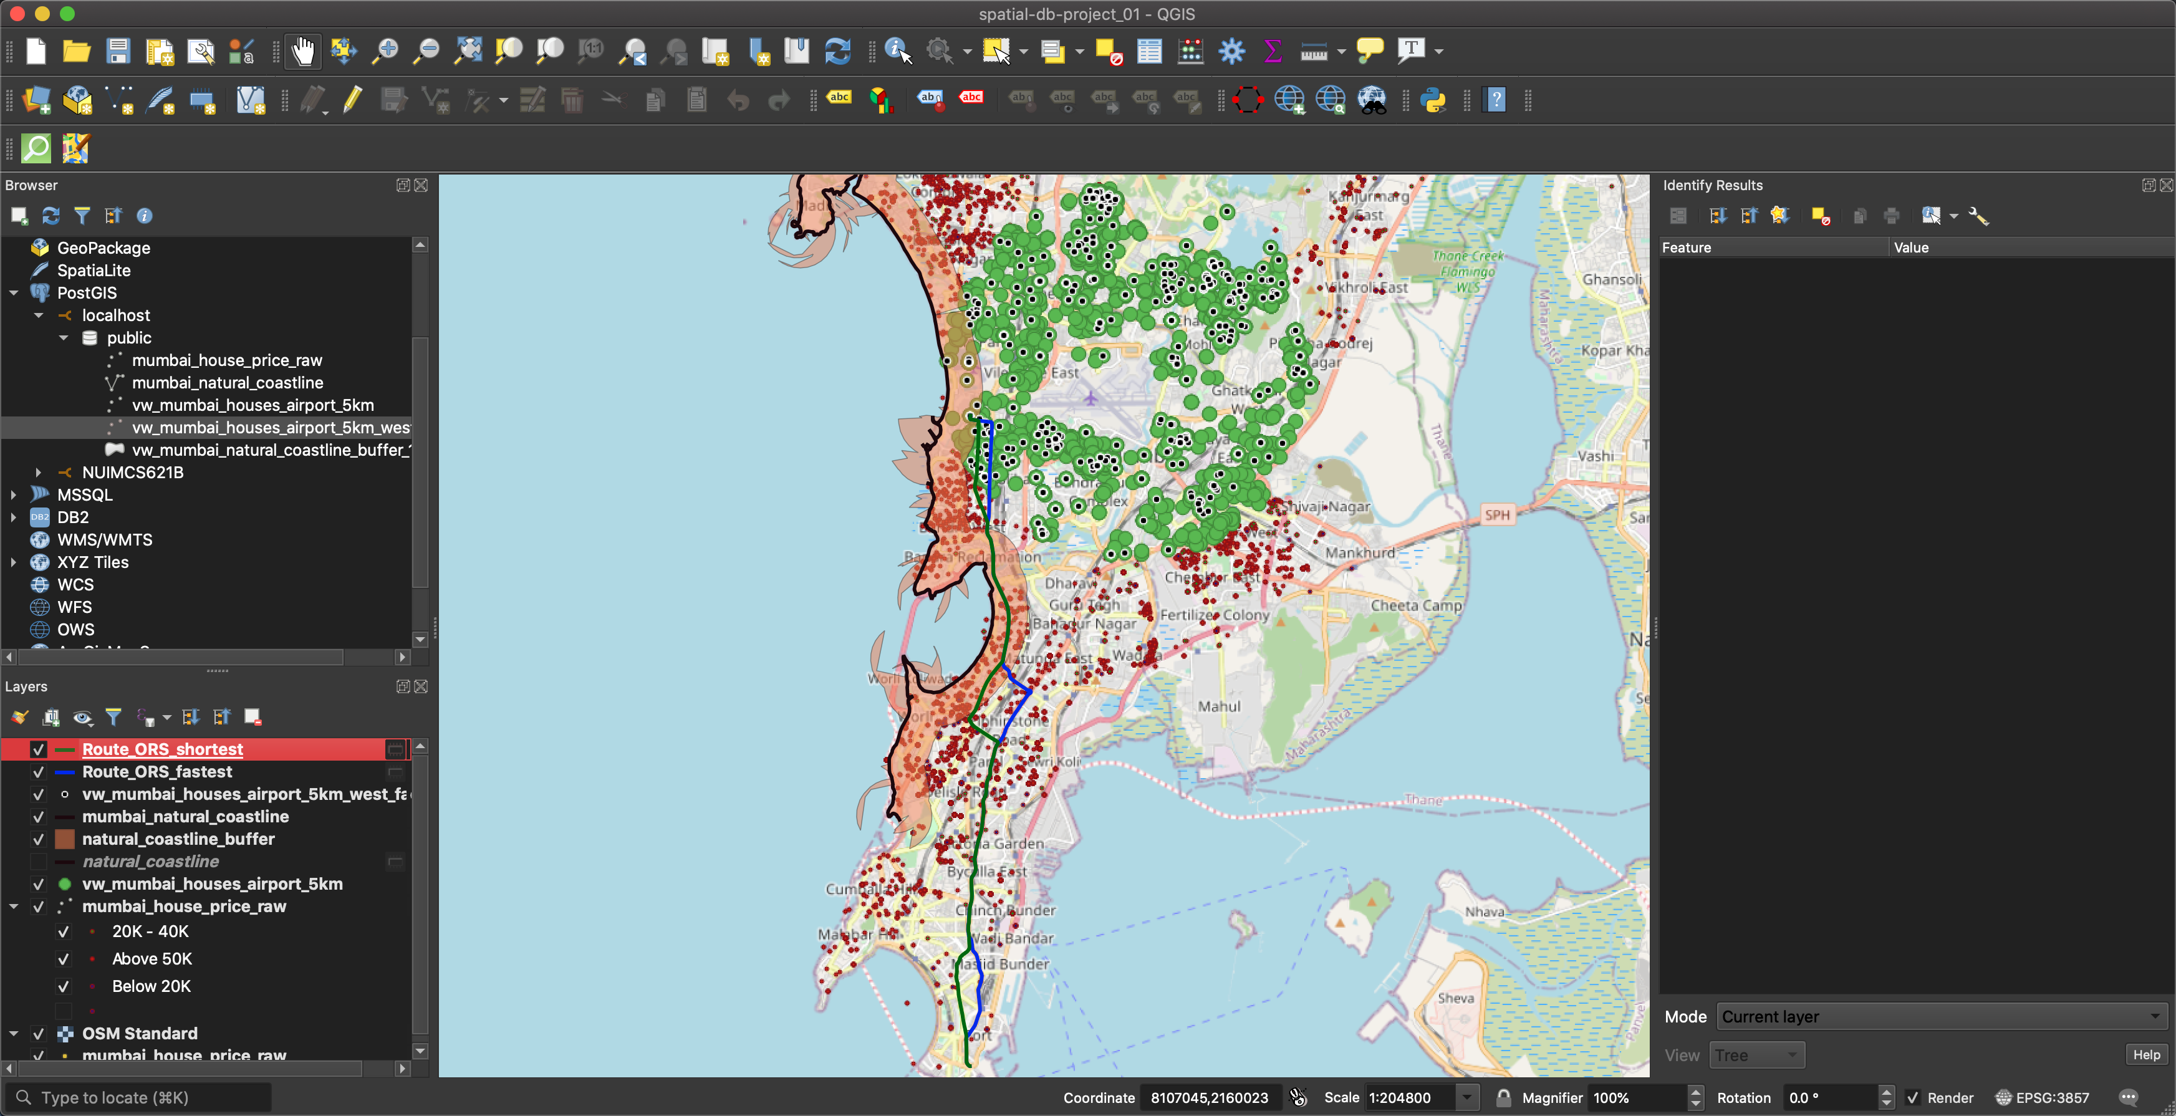Click Toggle Editing pencil icon
2176x1116 pixels.
[352, 100]
